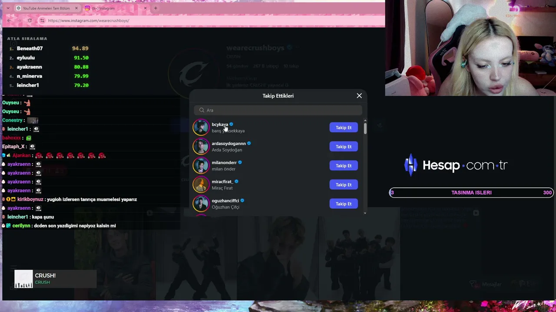Open the milanonderr username link
The height and width of the screenshot is (312, 556).
pyautogui.click(x=224, y=162)
